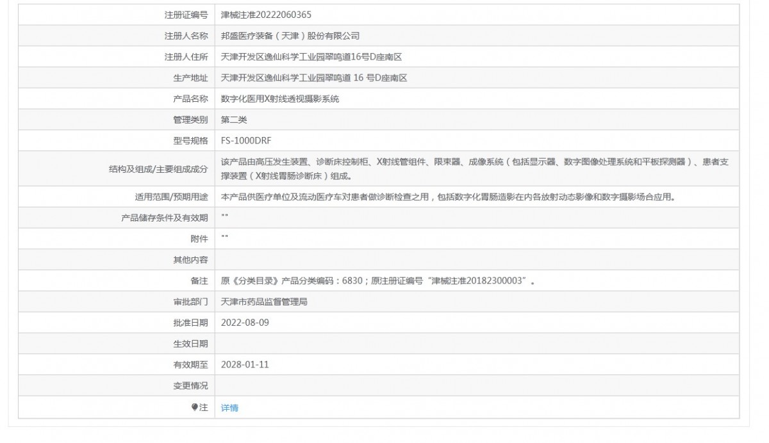Click the 附件 row label

[x=199, y=239]
